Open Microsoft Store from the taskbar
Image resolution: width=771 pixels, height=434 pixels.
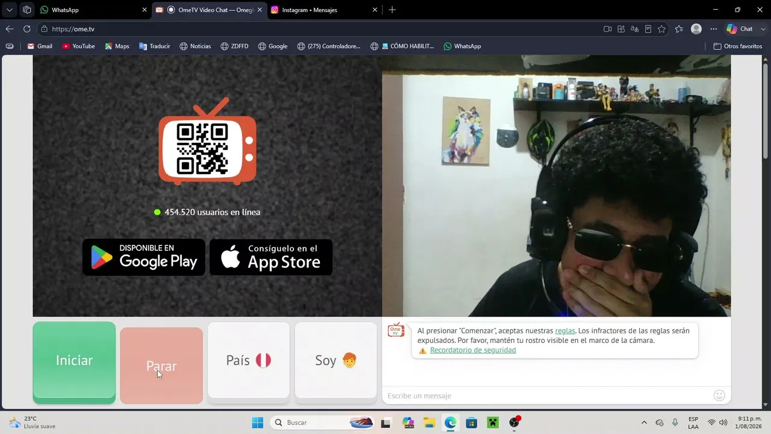(x=472, y=423)
